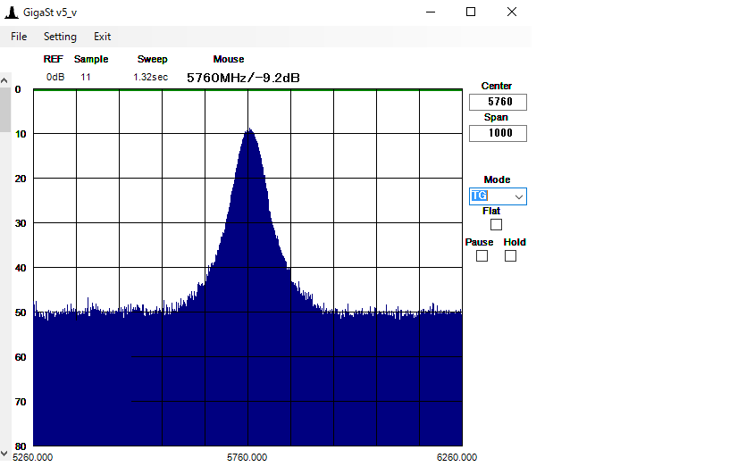Viewport: 729px width, 475px height.
Task: Click the Sample value 11
Action: [x=86, y=77]
